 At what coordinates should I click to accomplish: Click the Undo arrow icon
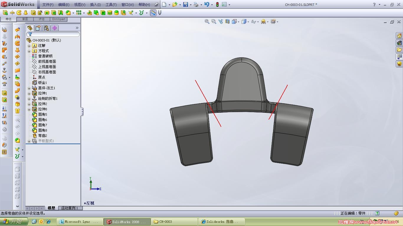pos(207,4)
